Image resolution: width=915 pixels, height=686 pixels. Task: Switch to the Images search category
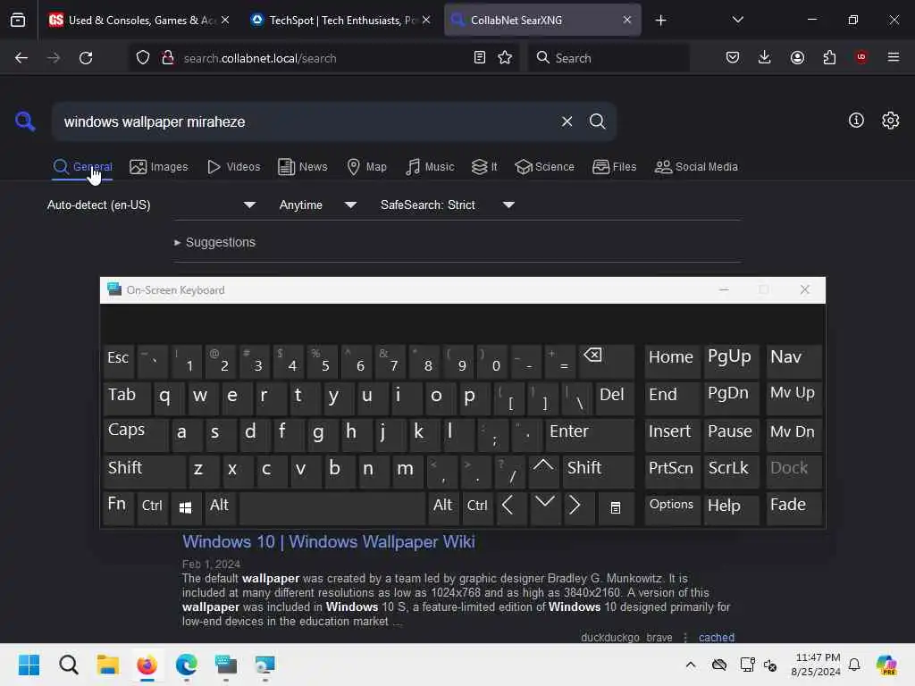pos(159,167)
